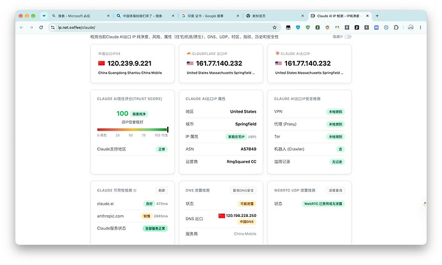Click the trust score gradient bar

pyautogui.click(x=133, y=129)
